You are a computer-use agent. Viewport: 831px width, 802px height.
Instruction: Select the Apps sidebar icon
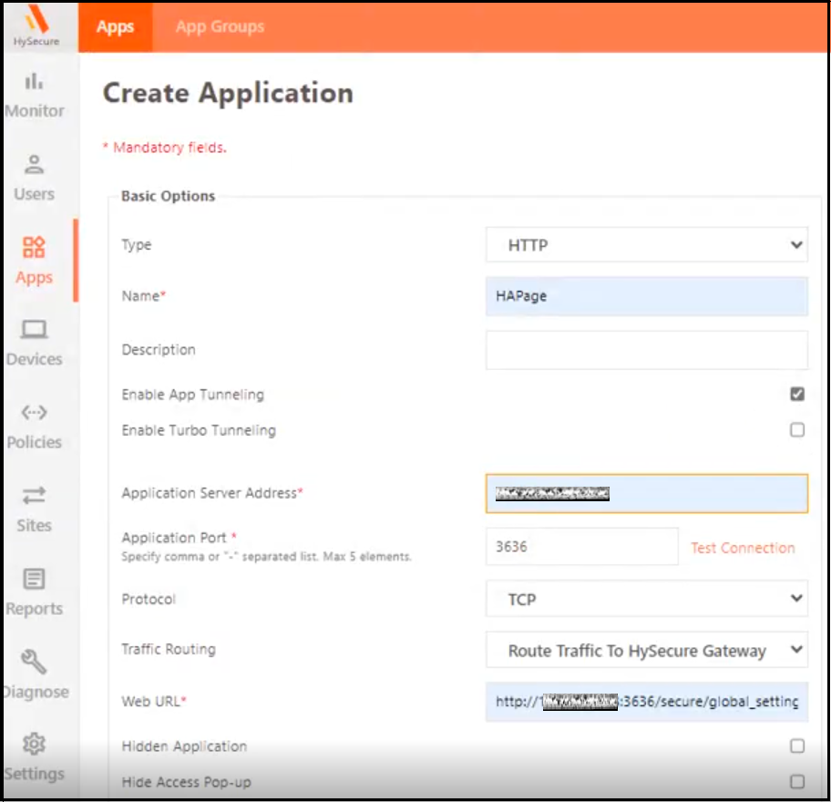tap(34, 248)
